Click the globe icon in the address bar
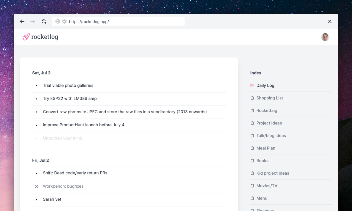Viewport: 352px width, 211px height. coord(58,21)
